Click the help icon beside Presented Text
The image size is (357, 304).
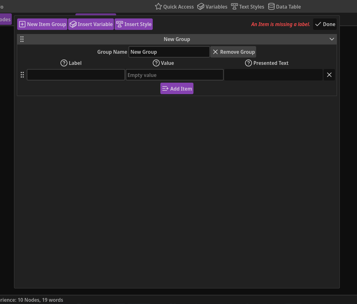point(248,63)
